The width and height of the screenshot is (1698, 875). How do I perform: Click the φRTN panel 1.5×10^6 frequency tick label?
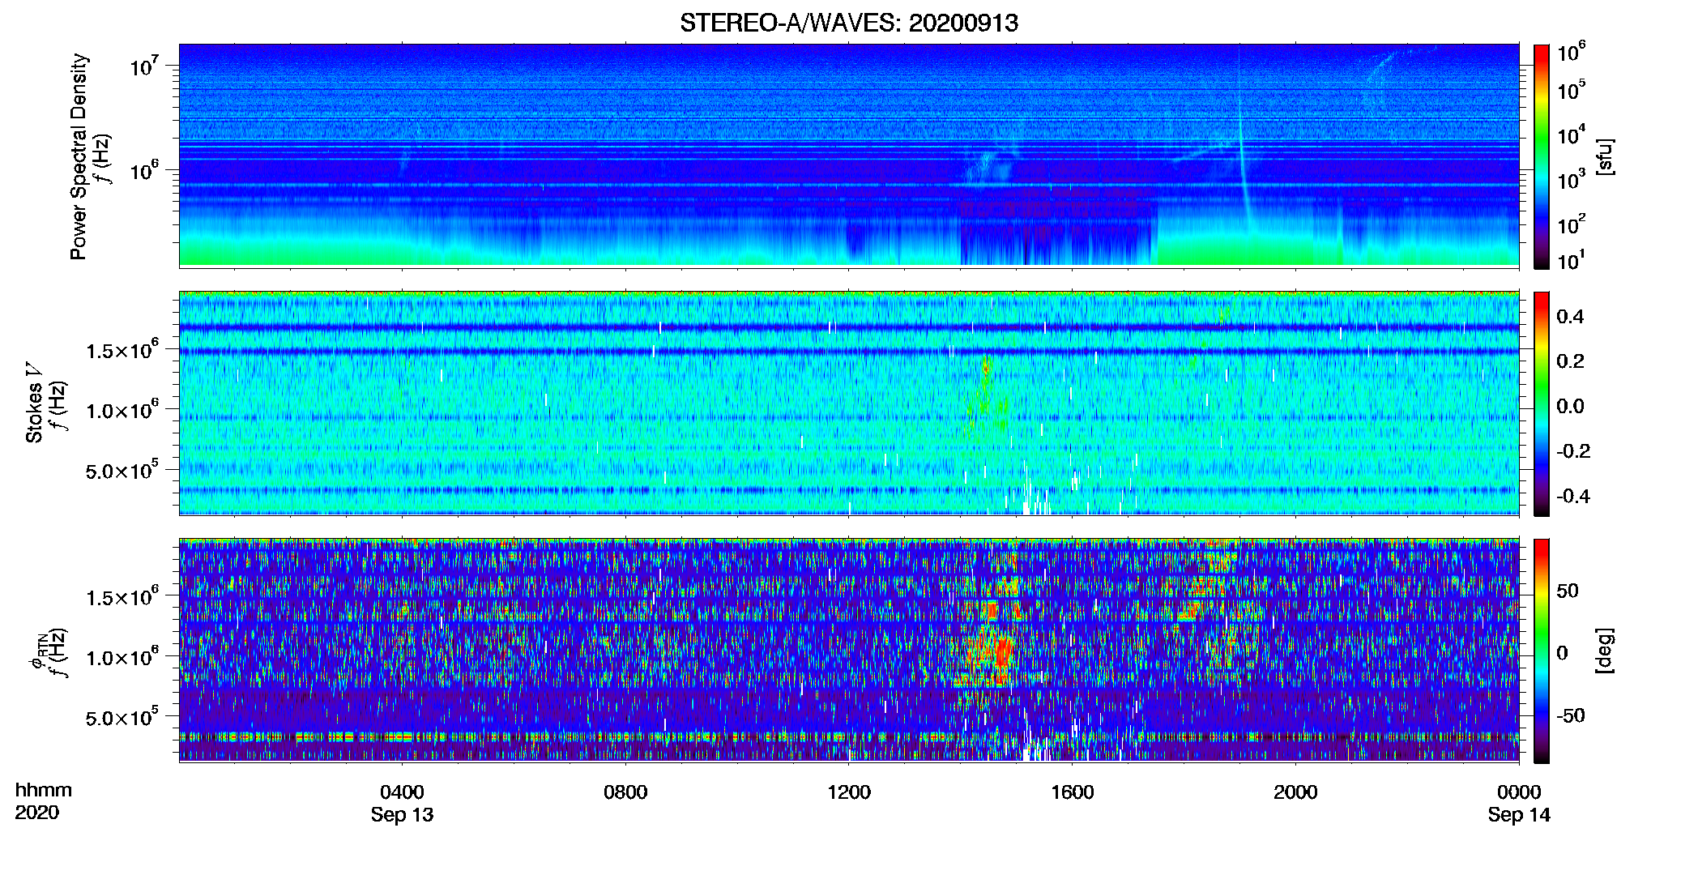click(x=122, y=596)
